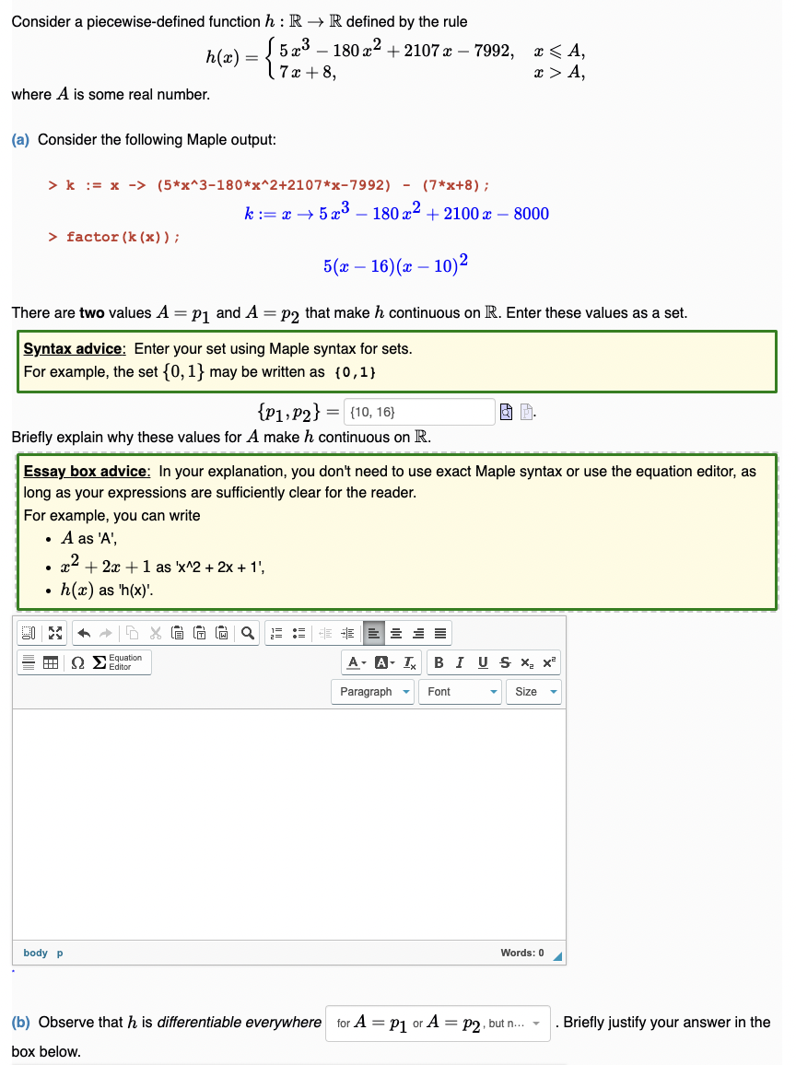Copy the selected text with the Copy icon
The height and width of the screenshot is (1065, 796).
pyautogui.click(x=133, y=633)
